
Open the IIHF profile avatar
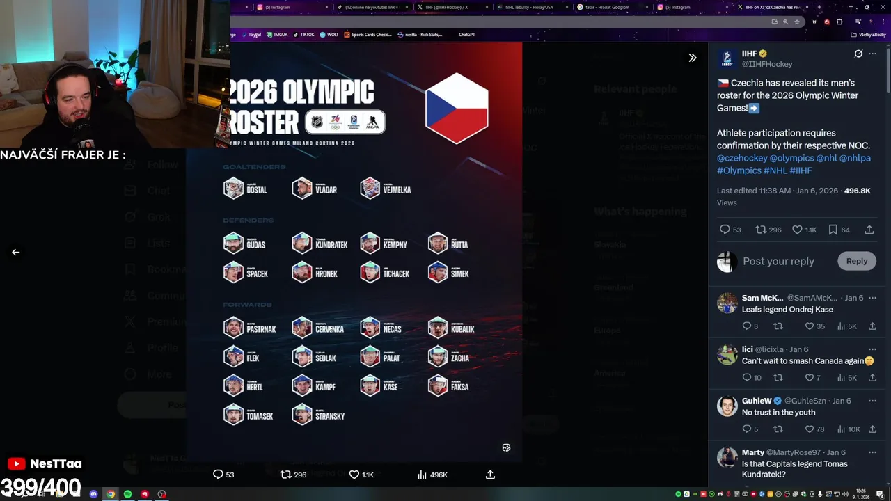coord(727,58)
